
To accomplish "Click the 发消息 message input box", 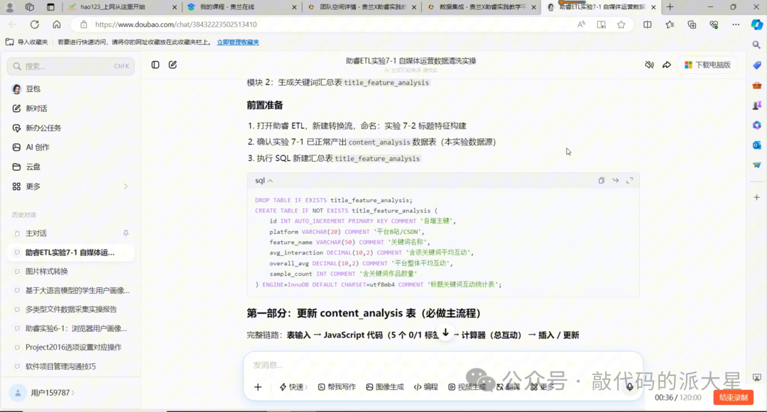I will [x=442, y=364].
